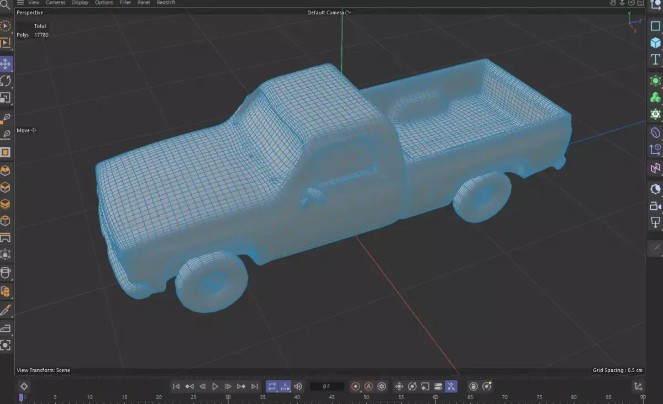Click the View Transform: Scene text
Screen dimensions: 663x404
44,370
